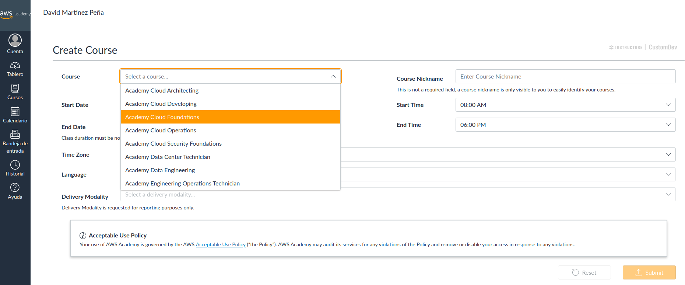Viewport: 685px width, 285px height.
Task: Click the AWS Academy logo
Action: [x=15, y=14]
